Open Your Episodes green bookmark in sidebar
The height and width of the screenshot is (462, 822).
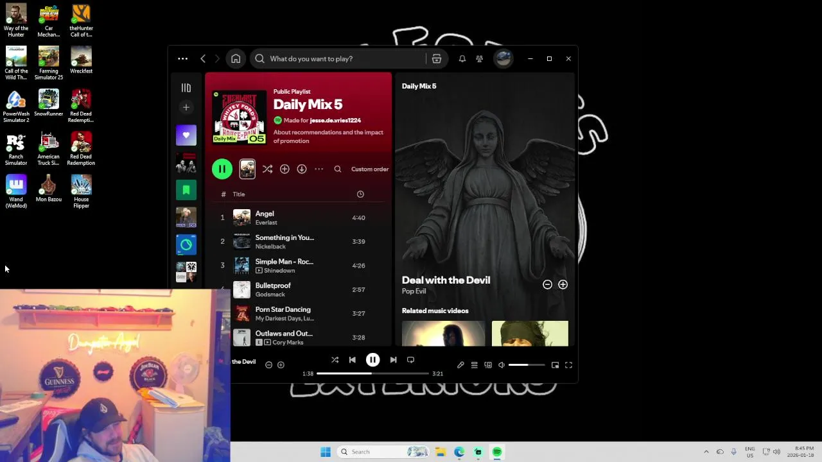point(186,190)
